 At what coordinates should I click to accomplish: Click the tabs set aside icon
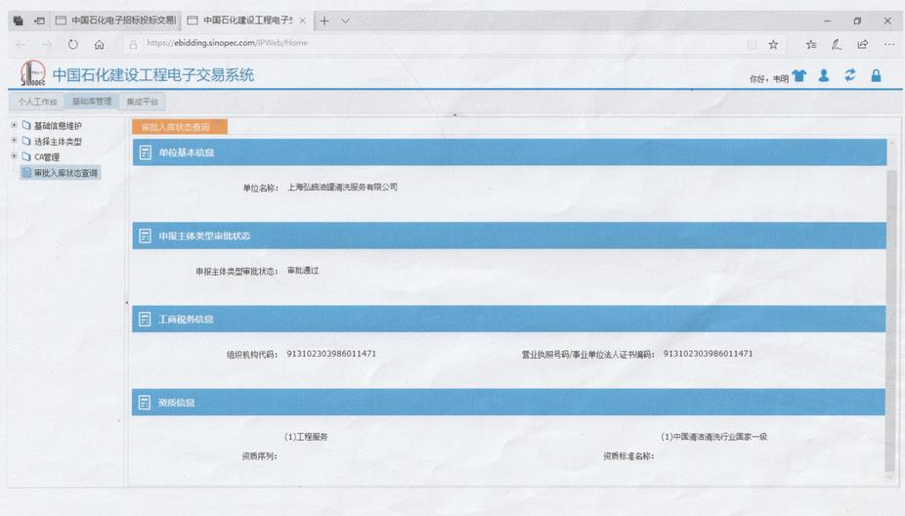pyautogui.click(x=19, y=21)
